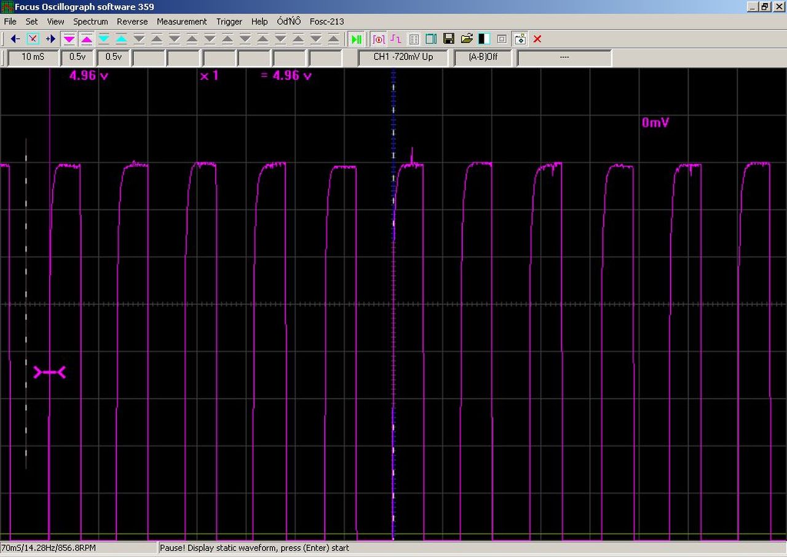Click the 70mS/14.28Hz/856.8RPM status text

[48, 548]
